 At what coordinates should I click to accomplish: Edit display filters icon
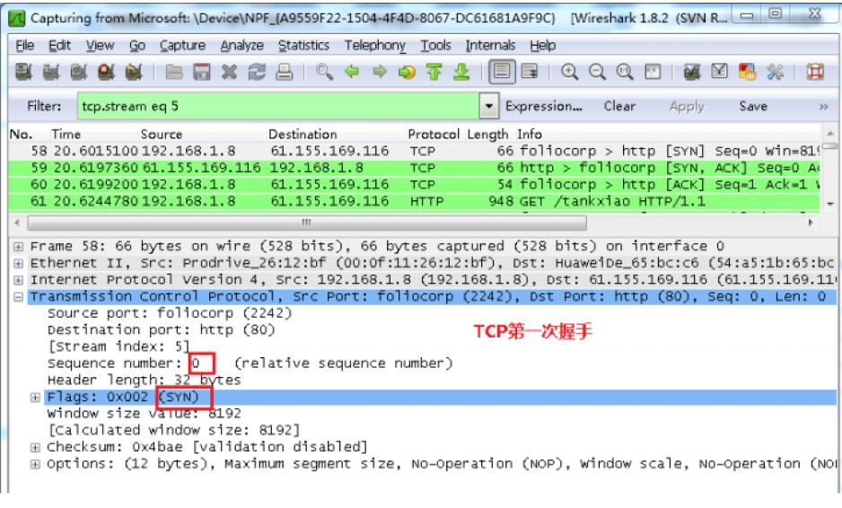click(720, 72)
